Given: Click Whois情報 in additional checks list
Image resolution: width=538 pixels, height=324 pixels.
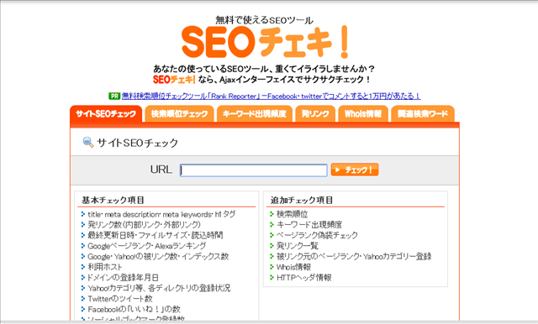Looking at the screenshot, I should coord(293,267).
